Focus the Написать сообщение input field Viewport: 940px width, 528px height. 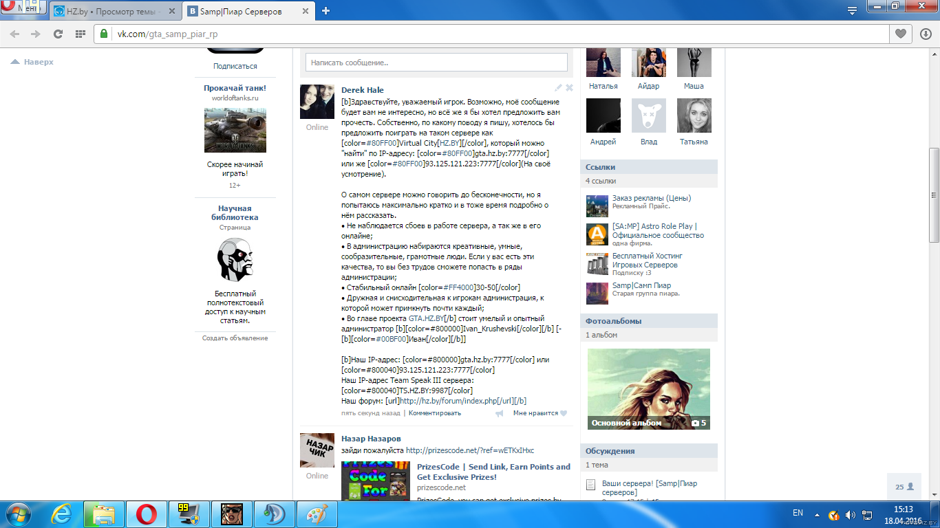436,63
